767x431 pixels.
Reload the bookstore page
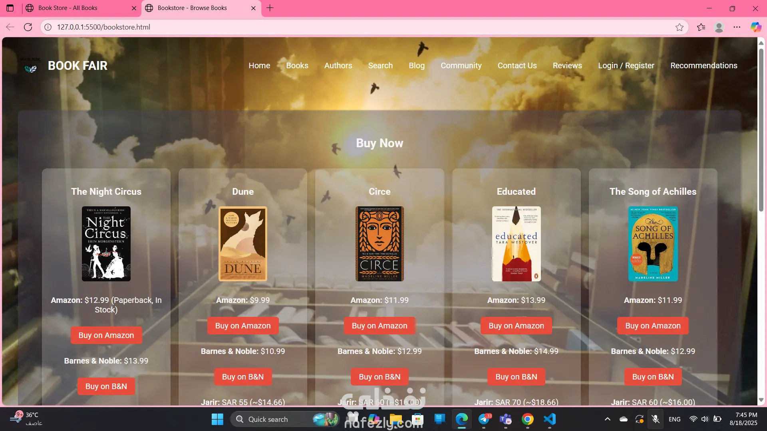tap(28, 27)
